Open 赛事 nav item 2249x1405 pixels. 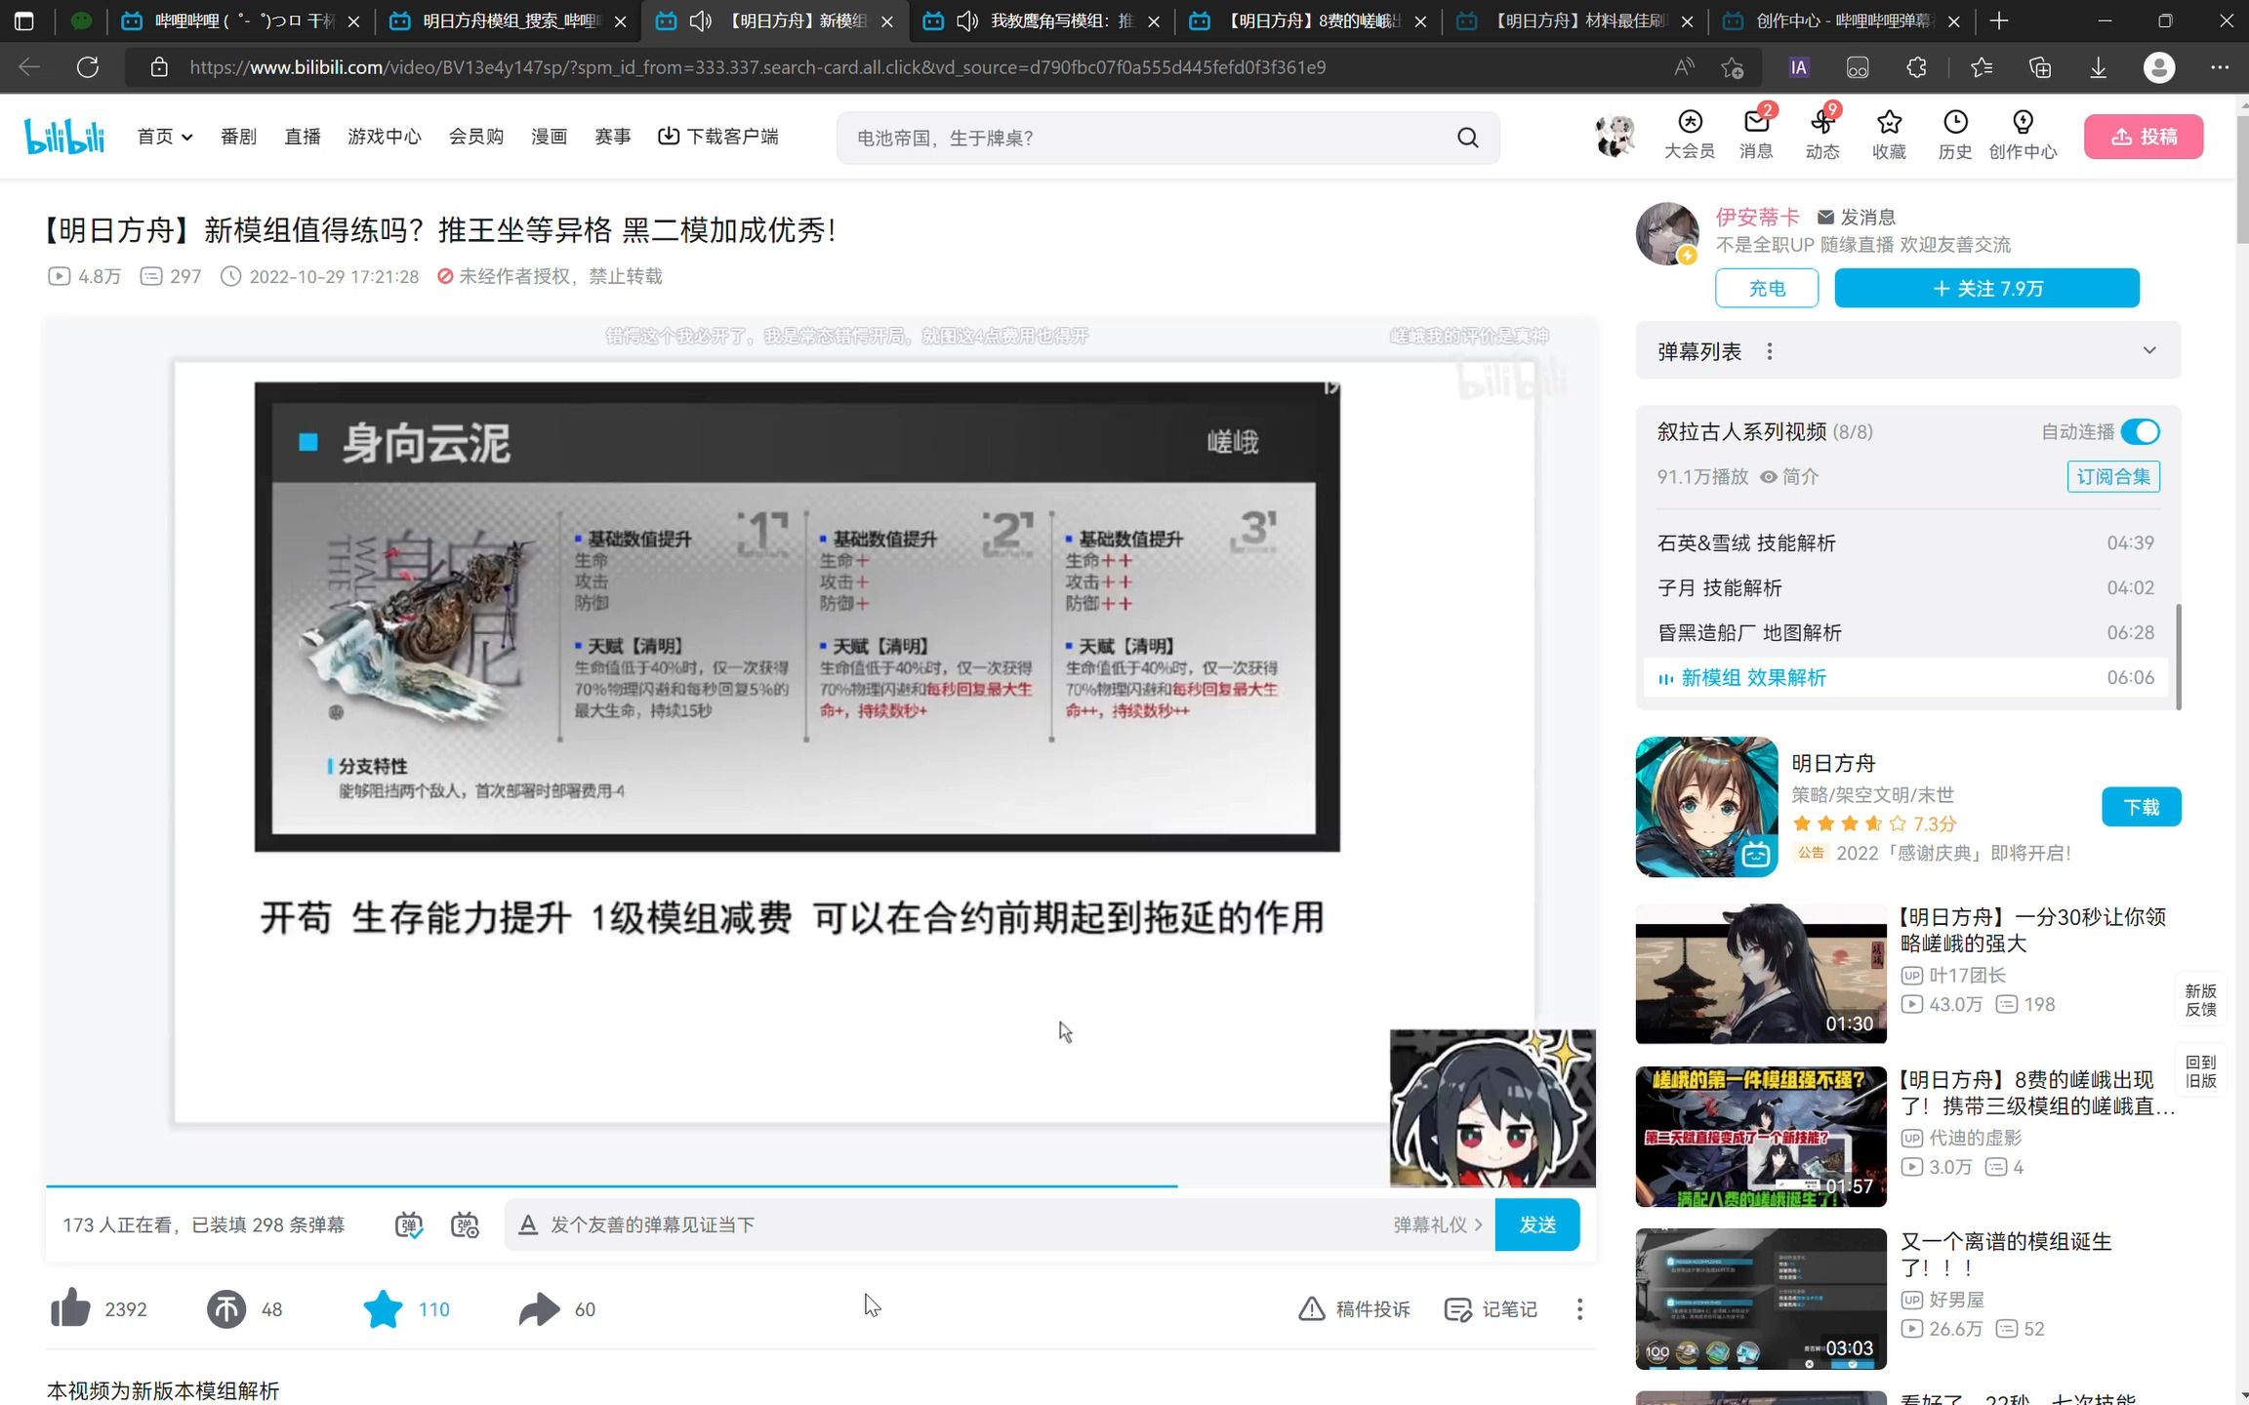(613, 137)
